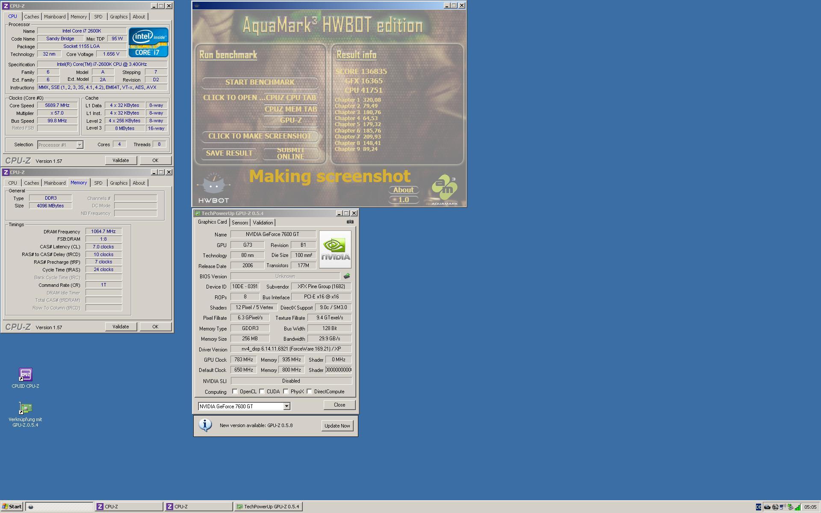
Task: Click the DRAM Frequency value 1064.7 MHz
Action: coord(103,231)
